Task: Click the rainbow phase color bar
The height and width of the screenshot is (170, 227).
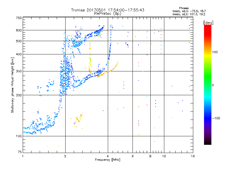Action: pos(208,84)
